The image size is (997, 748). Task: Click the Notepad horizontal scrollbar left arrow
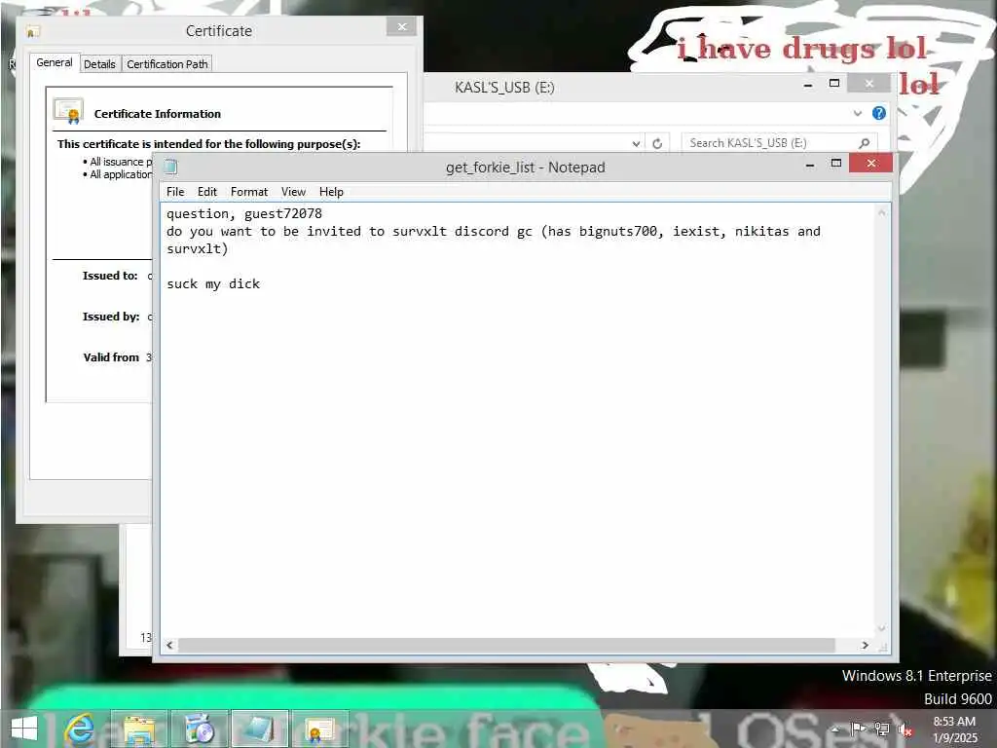coord(169,645)
